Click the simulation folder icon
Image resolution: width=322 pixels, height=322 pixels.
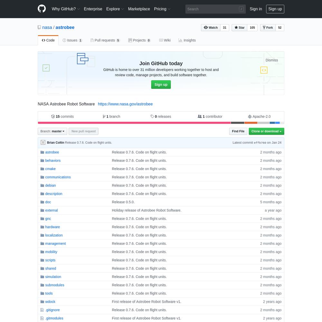point(42,277)
